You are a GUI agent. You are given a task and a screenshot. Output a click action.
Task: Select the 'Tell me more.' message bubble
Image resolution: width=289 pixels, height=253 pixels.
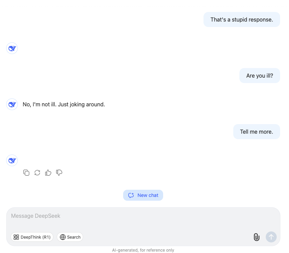coord(257,132)
